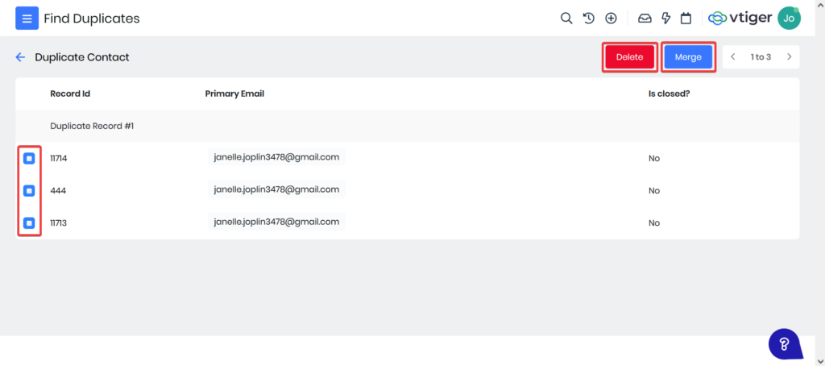Click the help question mark bubble
This screenshot has height=366, width=825.
(x=784, y=343)
